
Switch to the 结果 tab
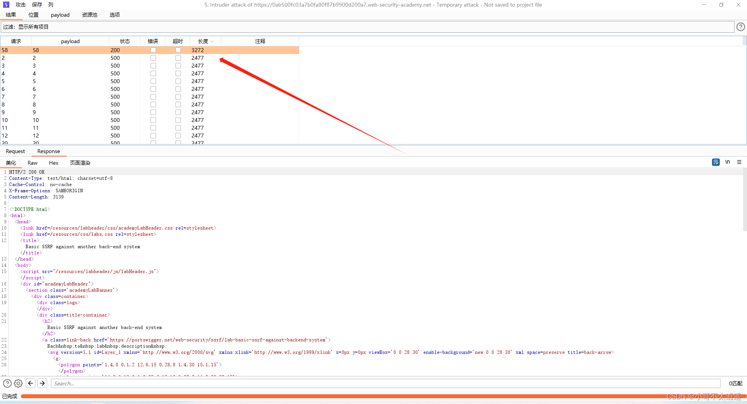click(x=11, y=15)
